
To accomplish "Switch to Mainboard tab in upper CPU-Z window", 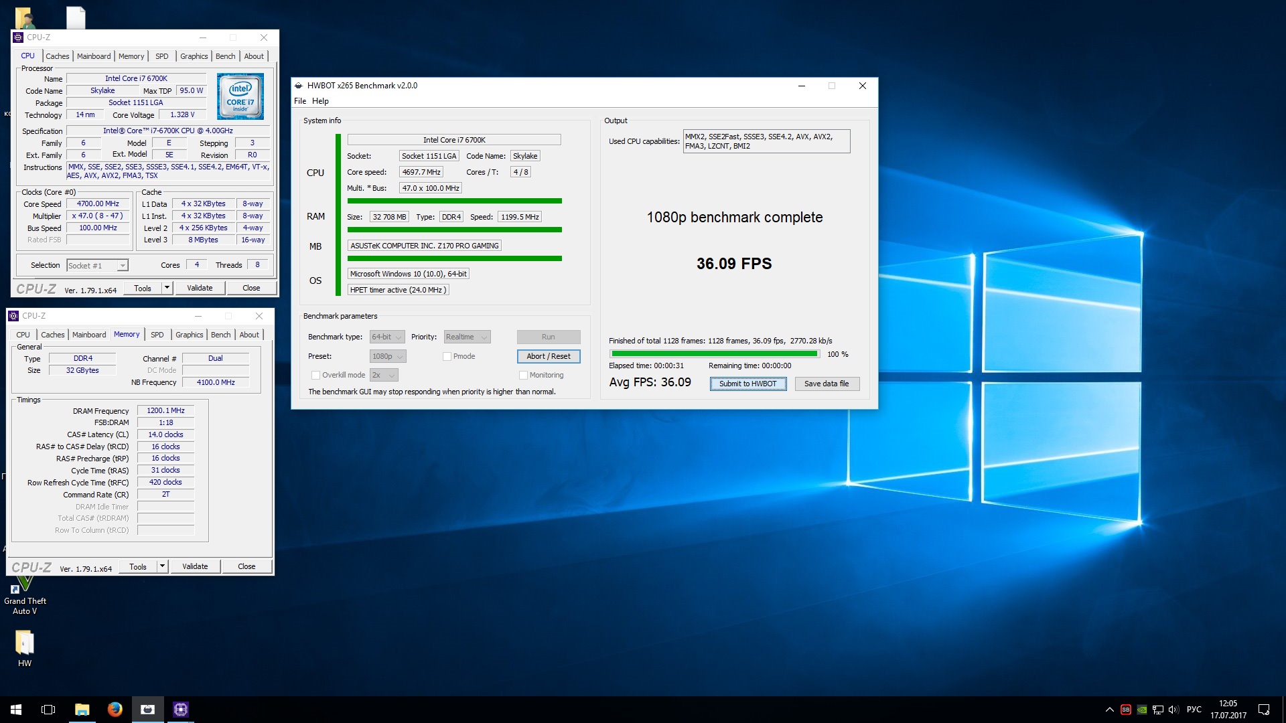I will (94, 56).
